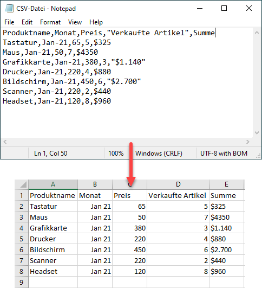Click the 100% zoom status entry
The image size is (262, 288).
coord(116,153)
